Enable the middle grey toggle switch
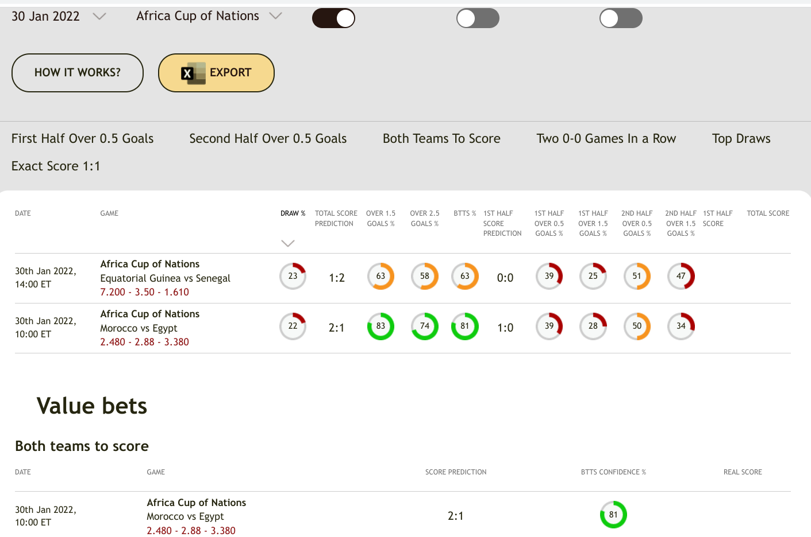811x537 pixels. (478, 18)
